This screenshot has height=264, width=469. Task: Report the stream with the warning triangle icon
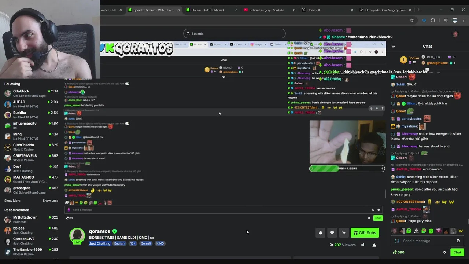(x=374, y=245)
